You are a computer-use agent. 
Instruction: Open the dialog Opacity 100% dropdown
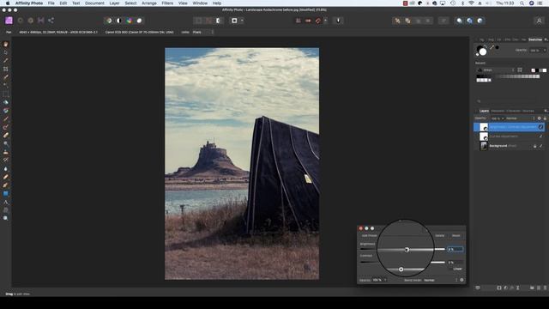click(379, 280)
